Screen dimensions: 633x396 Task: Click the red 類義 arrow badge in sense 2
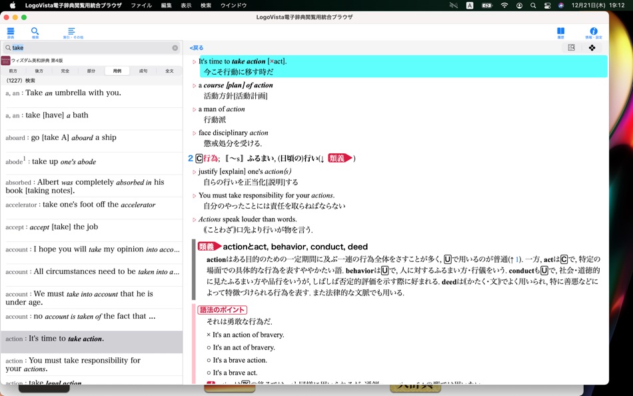340,159
